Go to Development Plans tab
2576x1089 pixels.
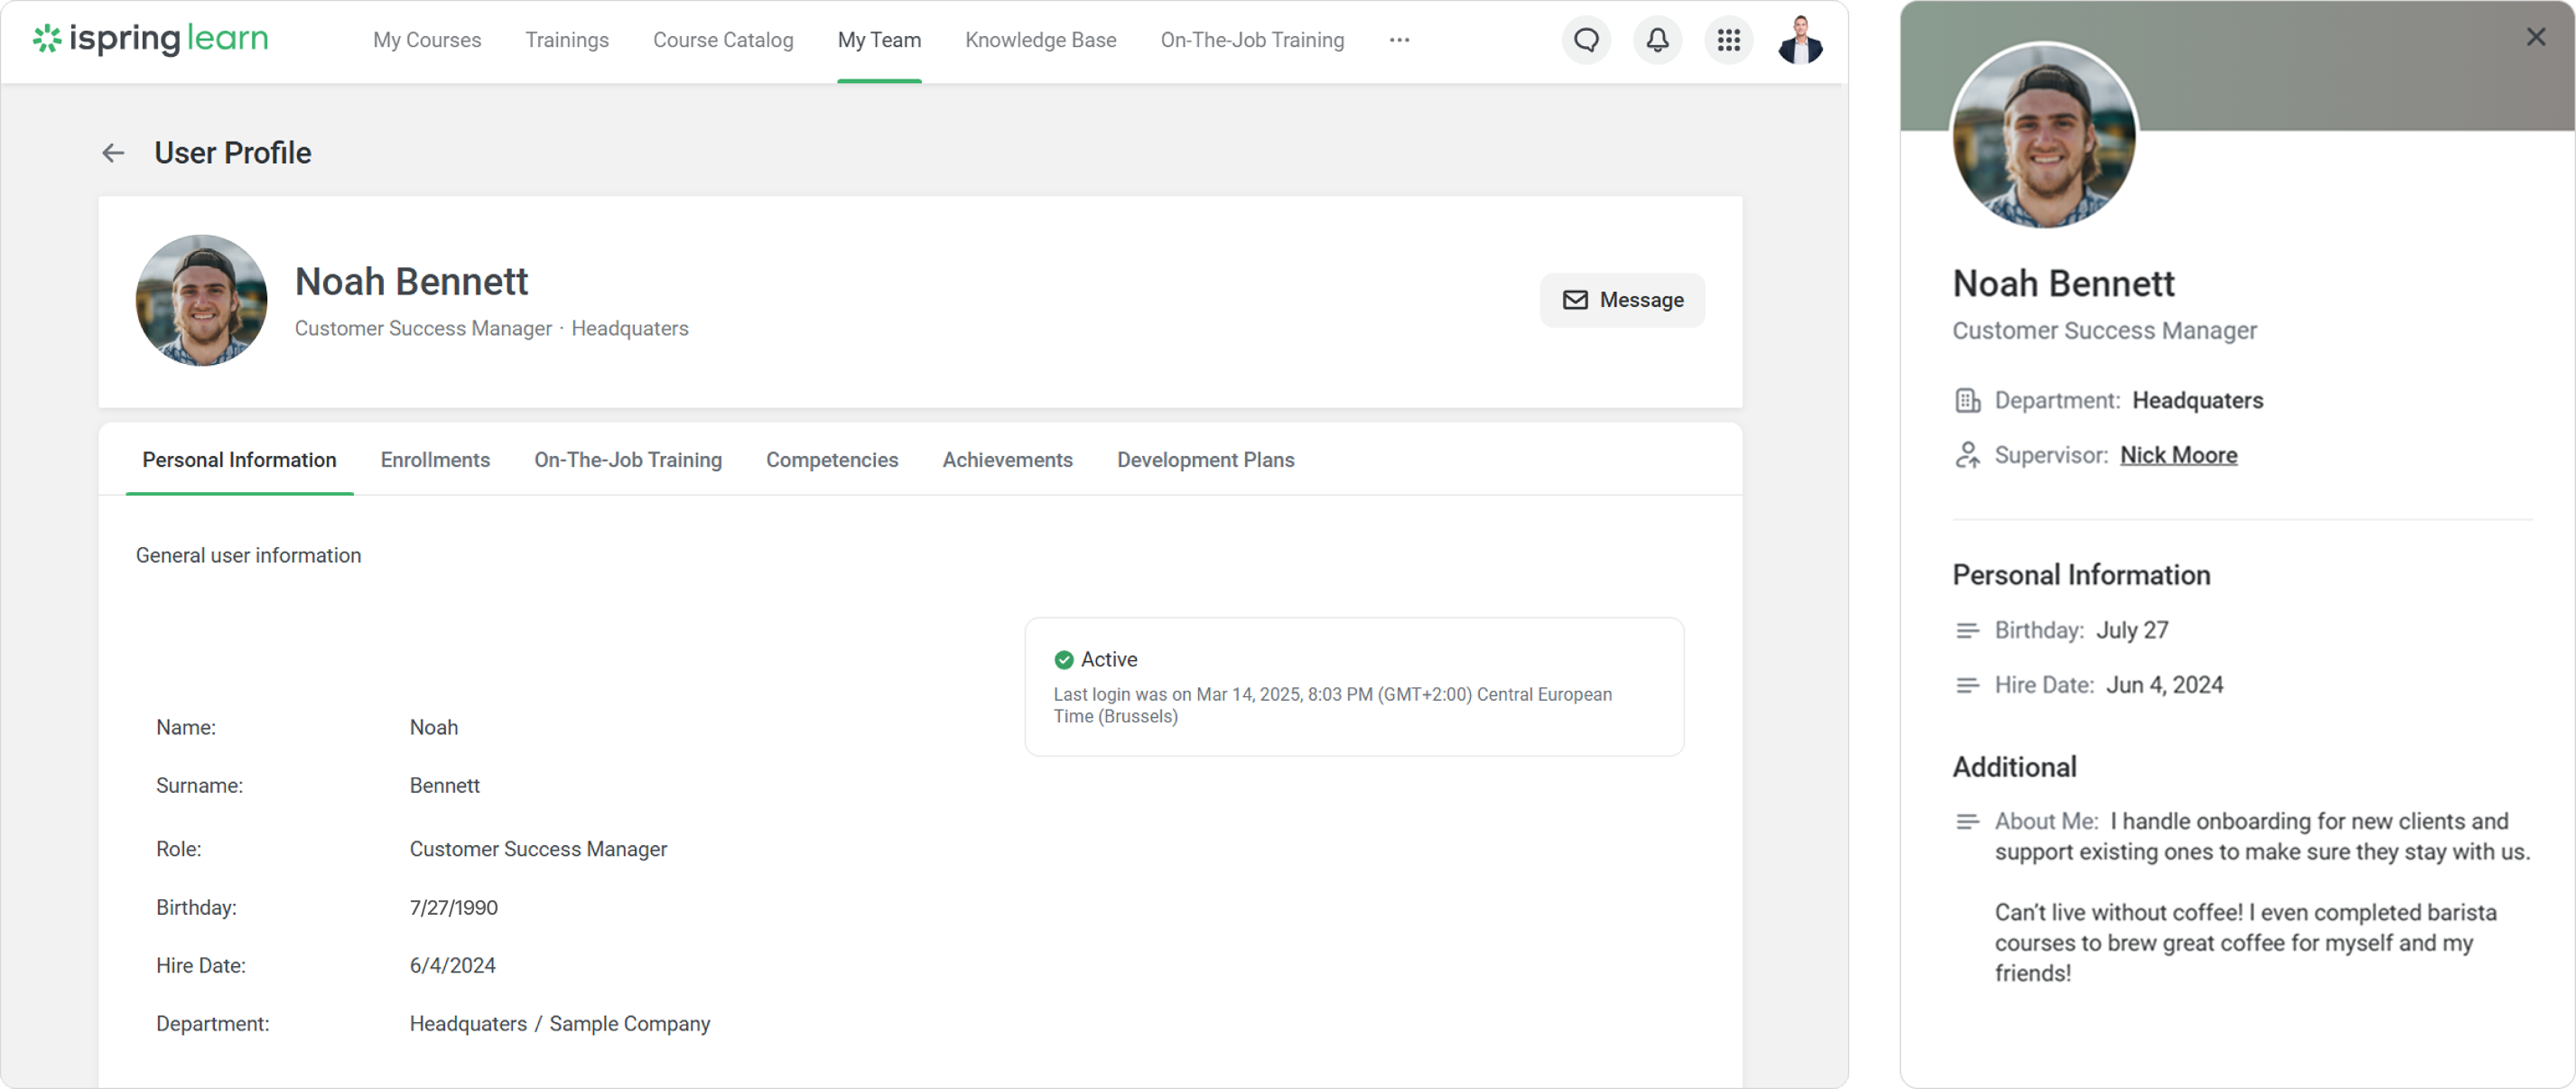coord(1205,460)
